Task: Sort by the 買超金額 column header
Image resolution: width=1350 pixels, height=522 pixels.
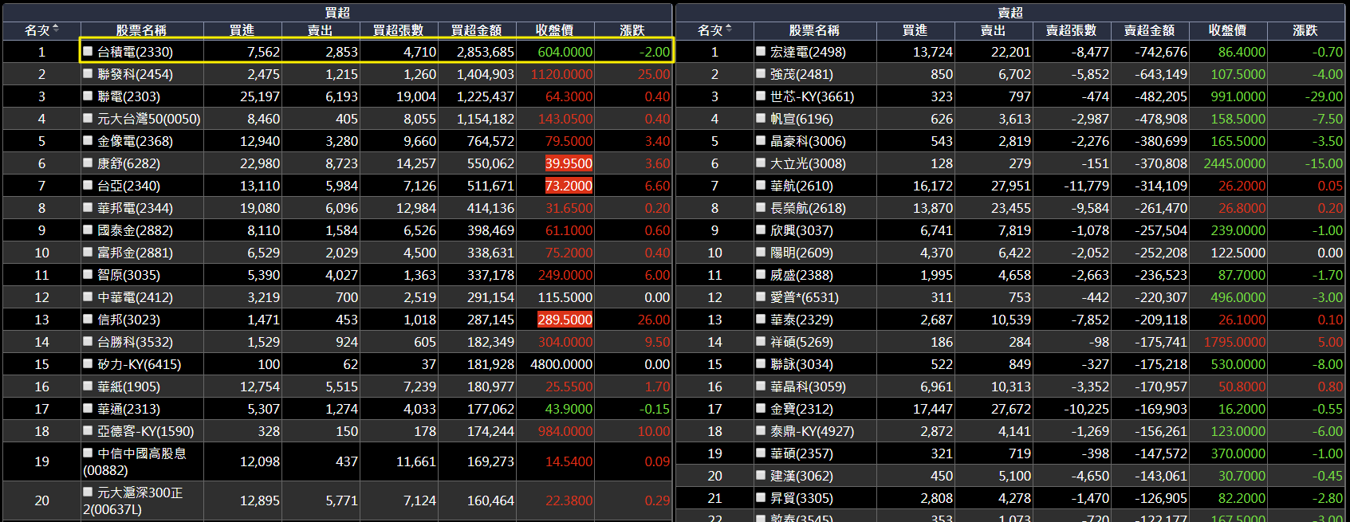Action: click(476, 30)
